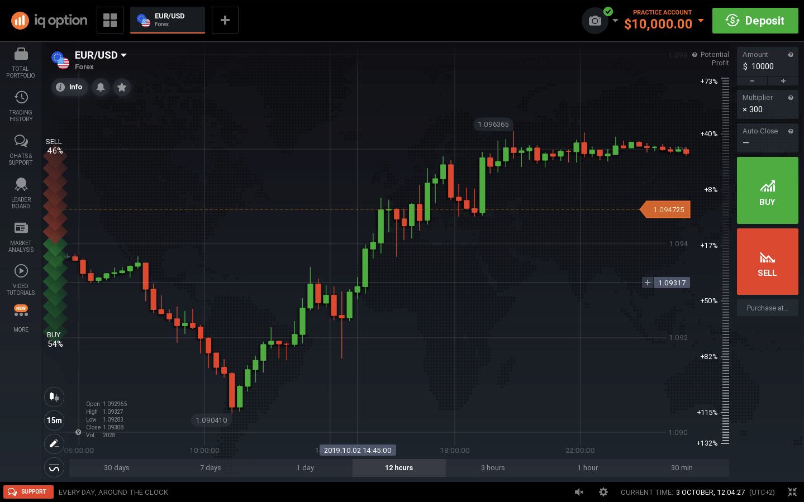Open the Auto Close settings
This screenshot has width=804, height=502.
coord(768,138)
